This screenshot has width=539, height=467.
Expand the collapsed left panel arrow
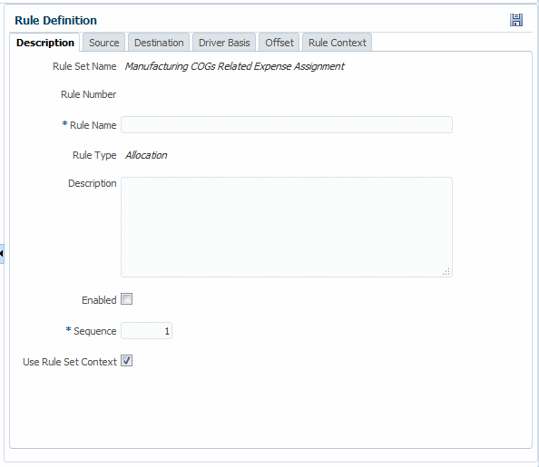(x=2, y=254)
